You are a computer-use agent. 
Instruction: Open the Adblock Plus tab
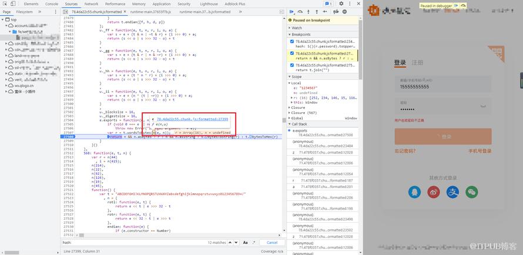tap(235, 4)
